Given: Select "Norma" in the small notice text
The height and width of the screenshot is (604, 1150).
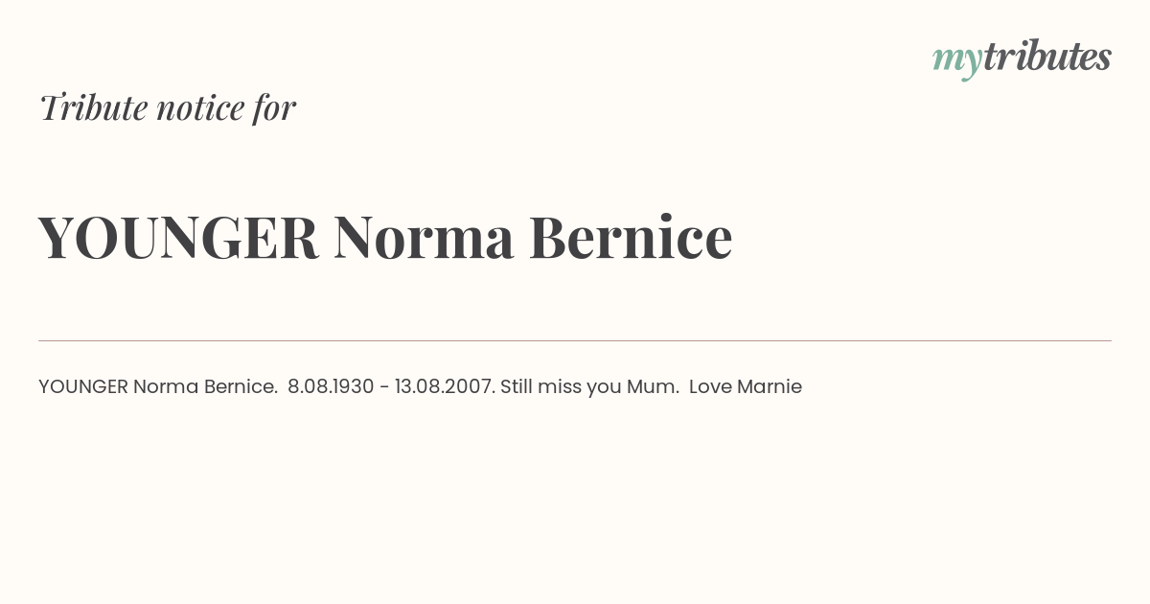Looking at the screenshot, I should 166,387.
